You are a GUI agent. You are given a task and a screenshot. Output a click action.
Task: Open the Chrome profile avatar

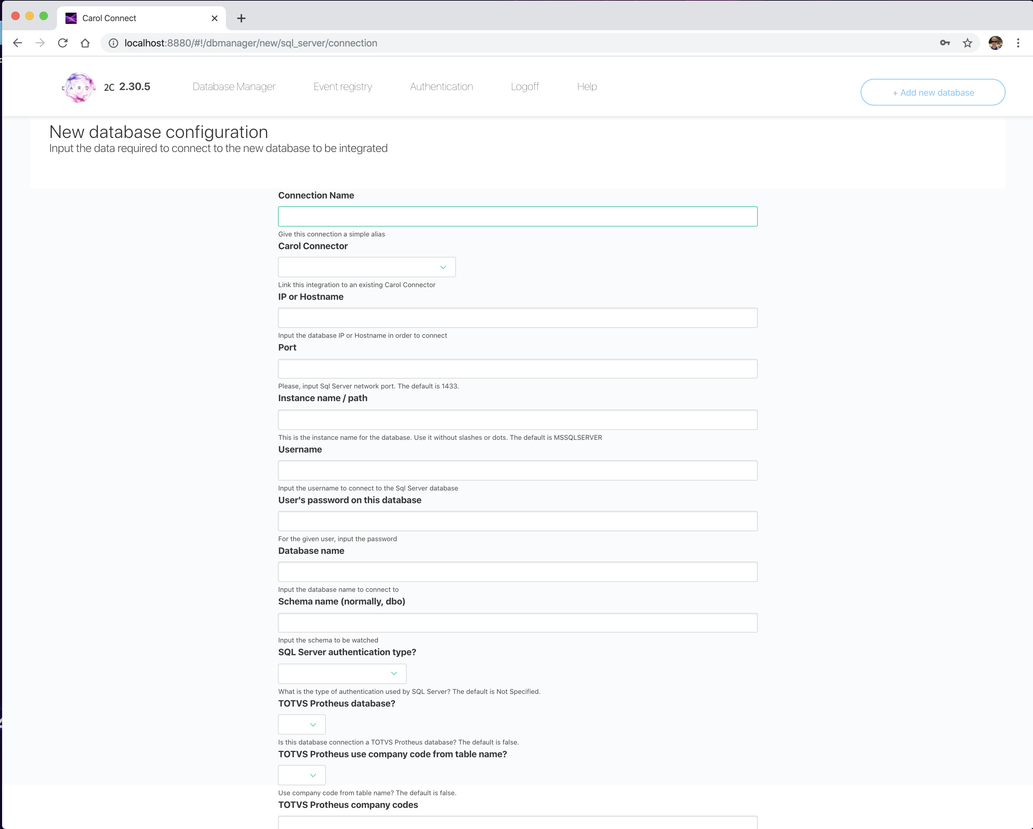point(996,43)
